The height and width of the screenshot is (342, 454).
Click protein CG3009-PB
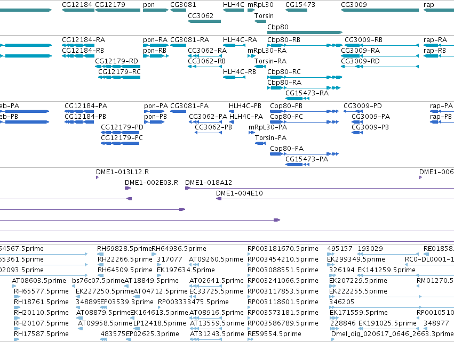370,127
